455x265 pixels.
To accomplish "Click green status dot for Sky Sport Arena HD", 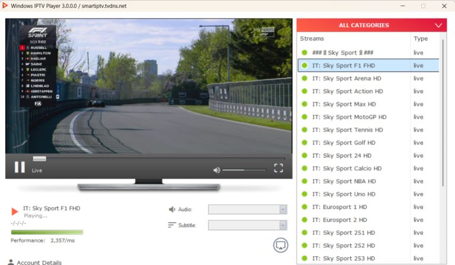I will pyautogui.click(x=305, y=78).
